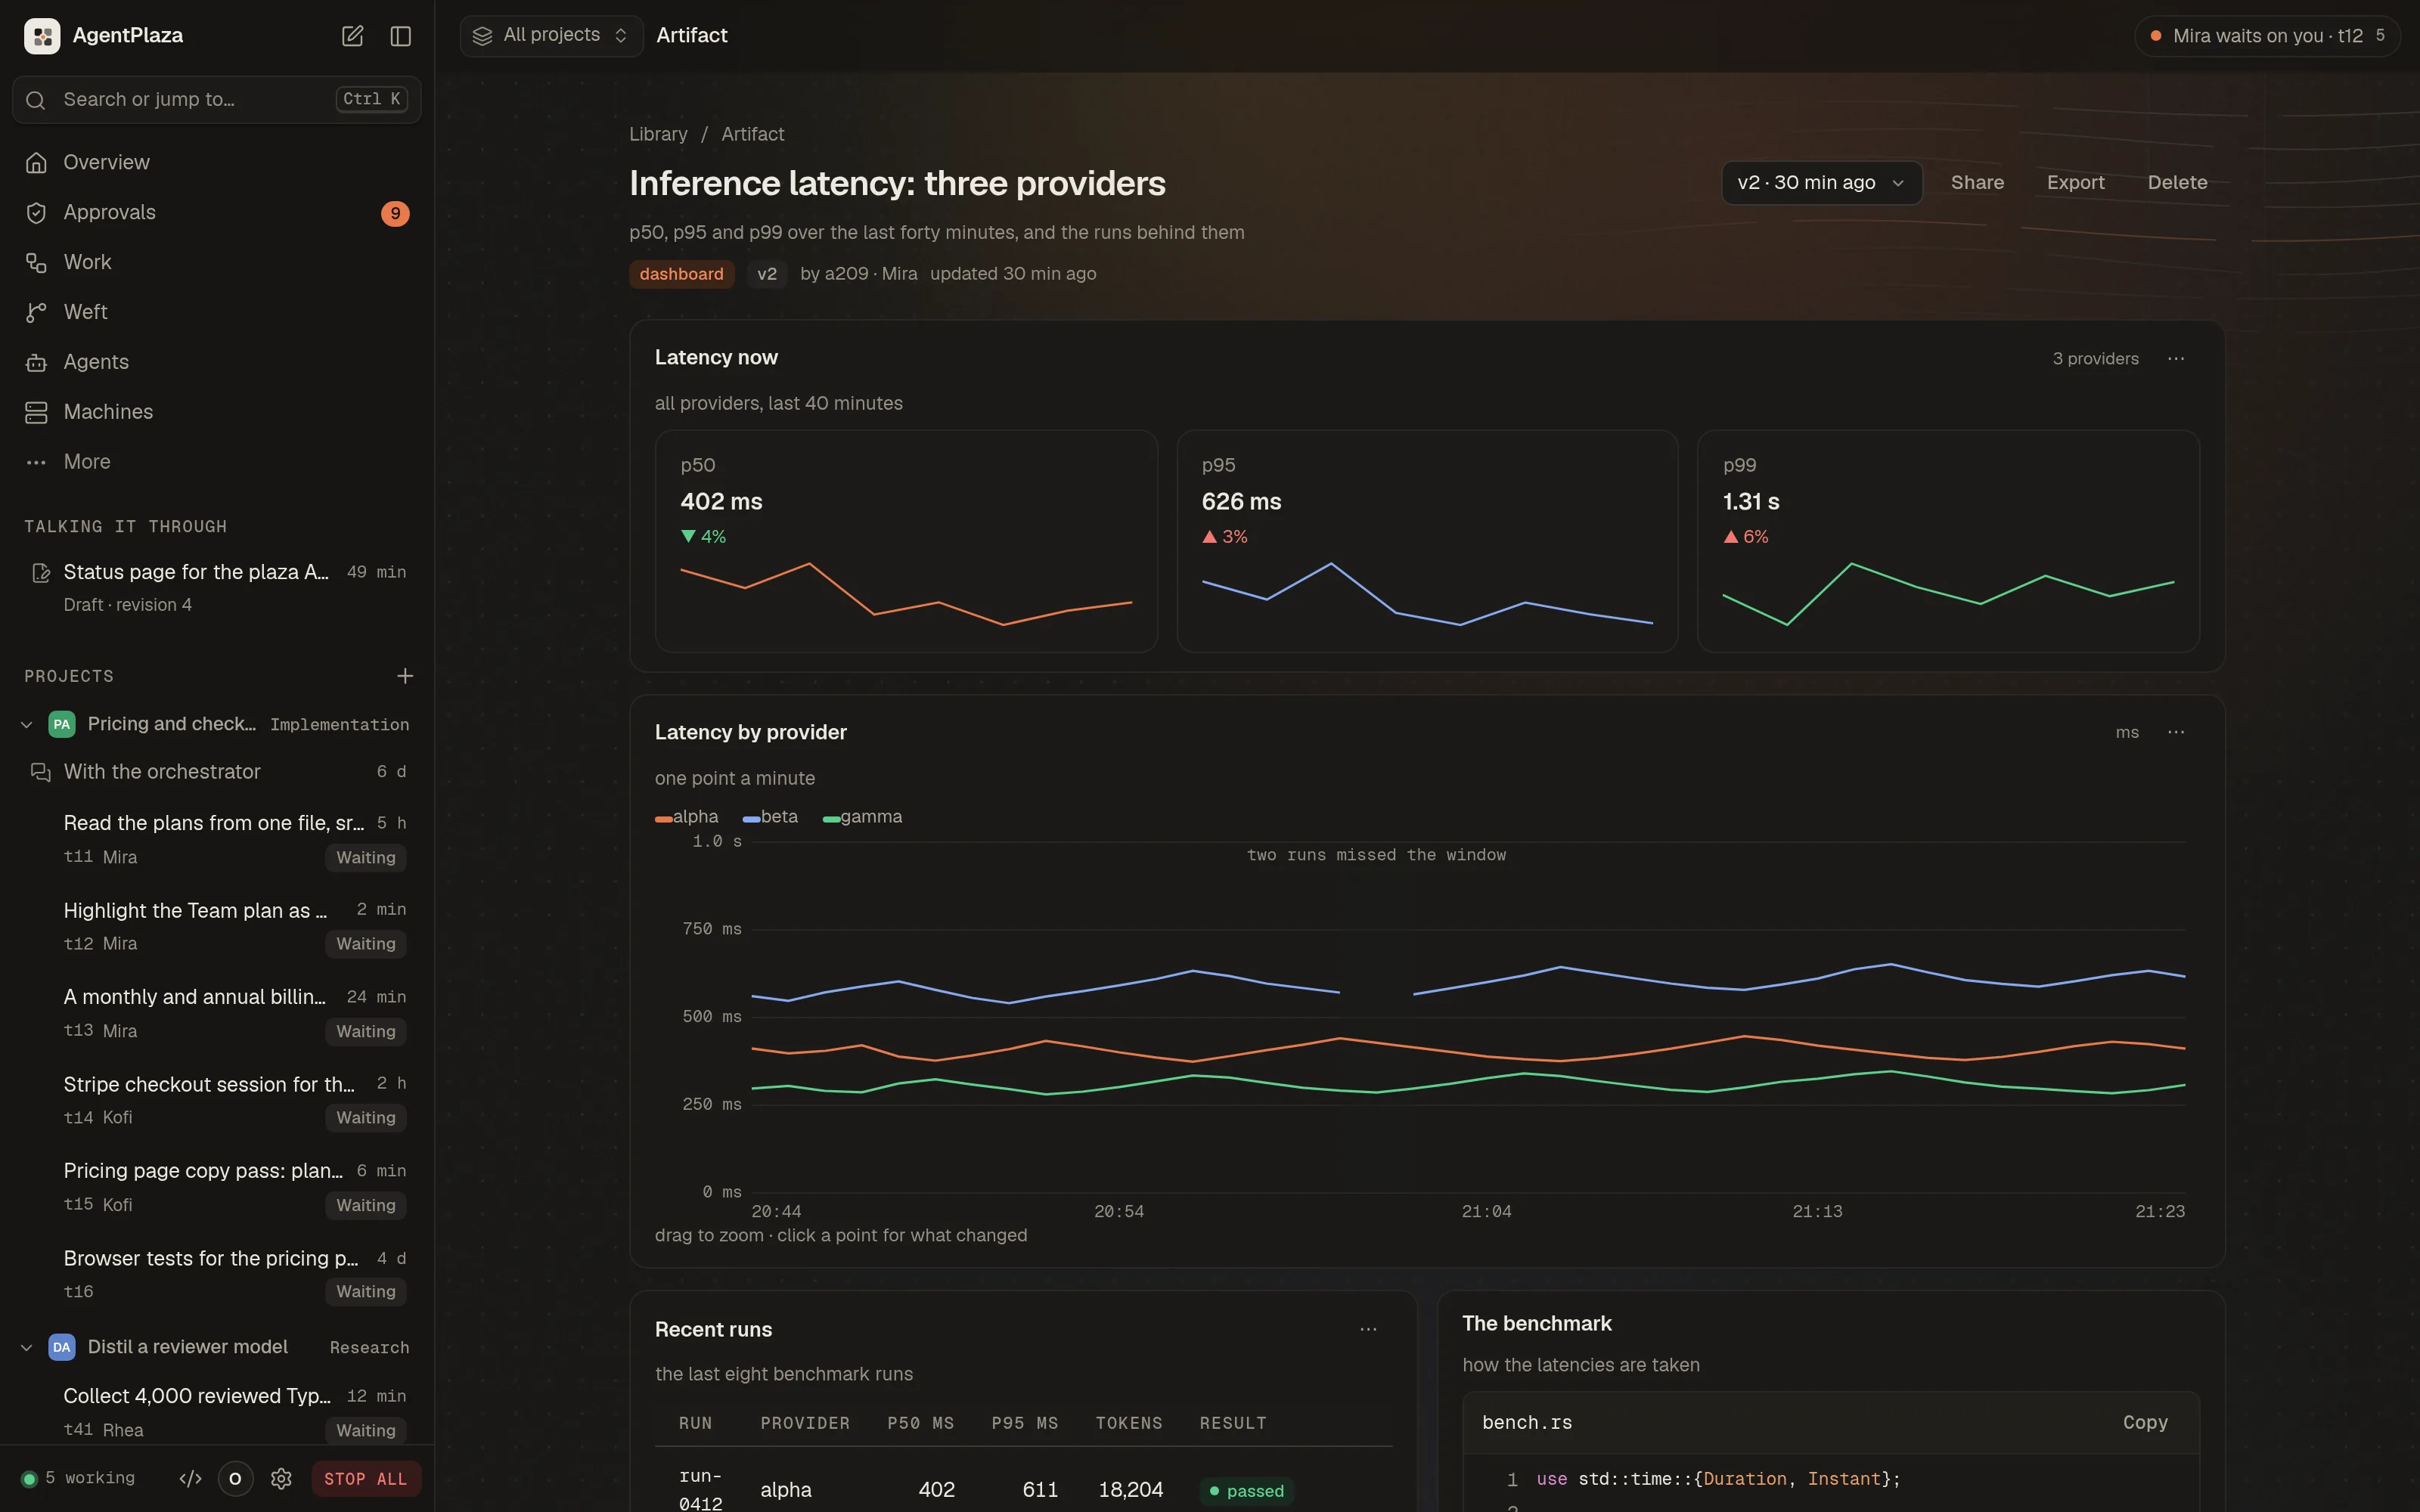Open the With the orchestrator conversation
2420x1512 pixels.
tap(217, 772)
